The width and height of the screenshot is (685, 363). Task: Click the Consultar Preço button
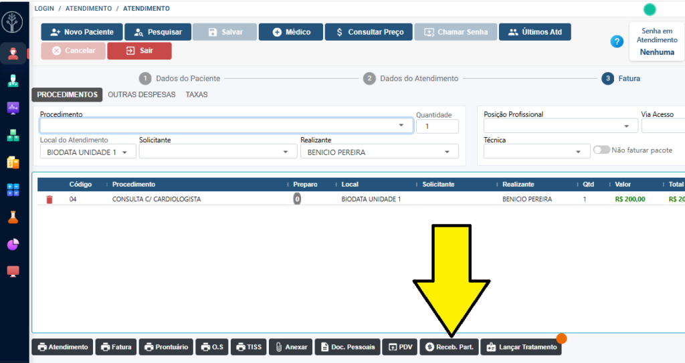[x=368, y=32]
